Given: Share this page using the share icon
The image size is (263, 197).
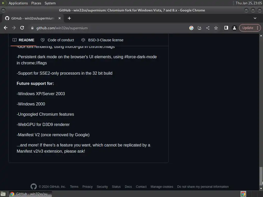Looking at the screenshot, I should point(208,28).
